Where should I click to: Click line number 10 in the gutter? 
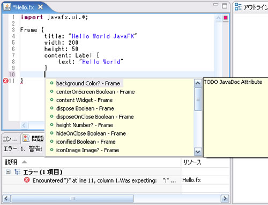coord(12,74)
